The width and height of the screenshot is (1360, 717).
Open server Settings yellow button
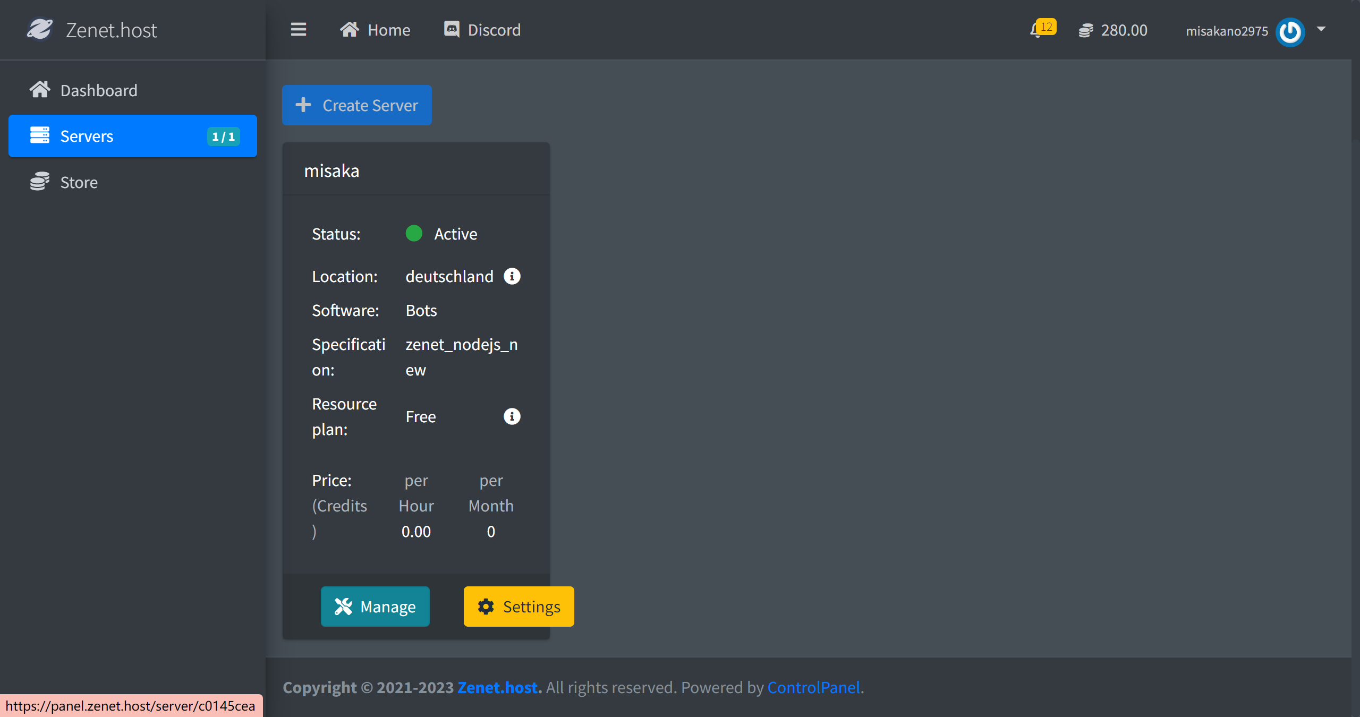point(518,607)
